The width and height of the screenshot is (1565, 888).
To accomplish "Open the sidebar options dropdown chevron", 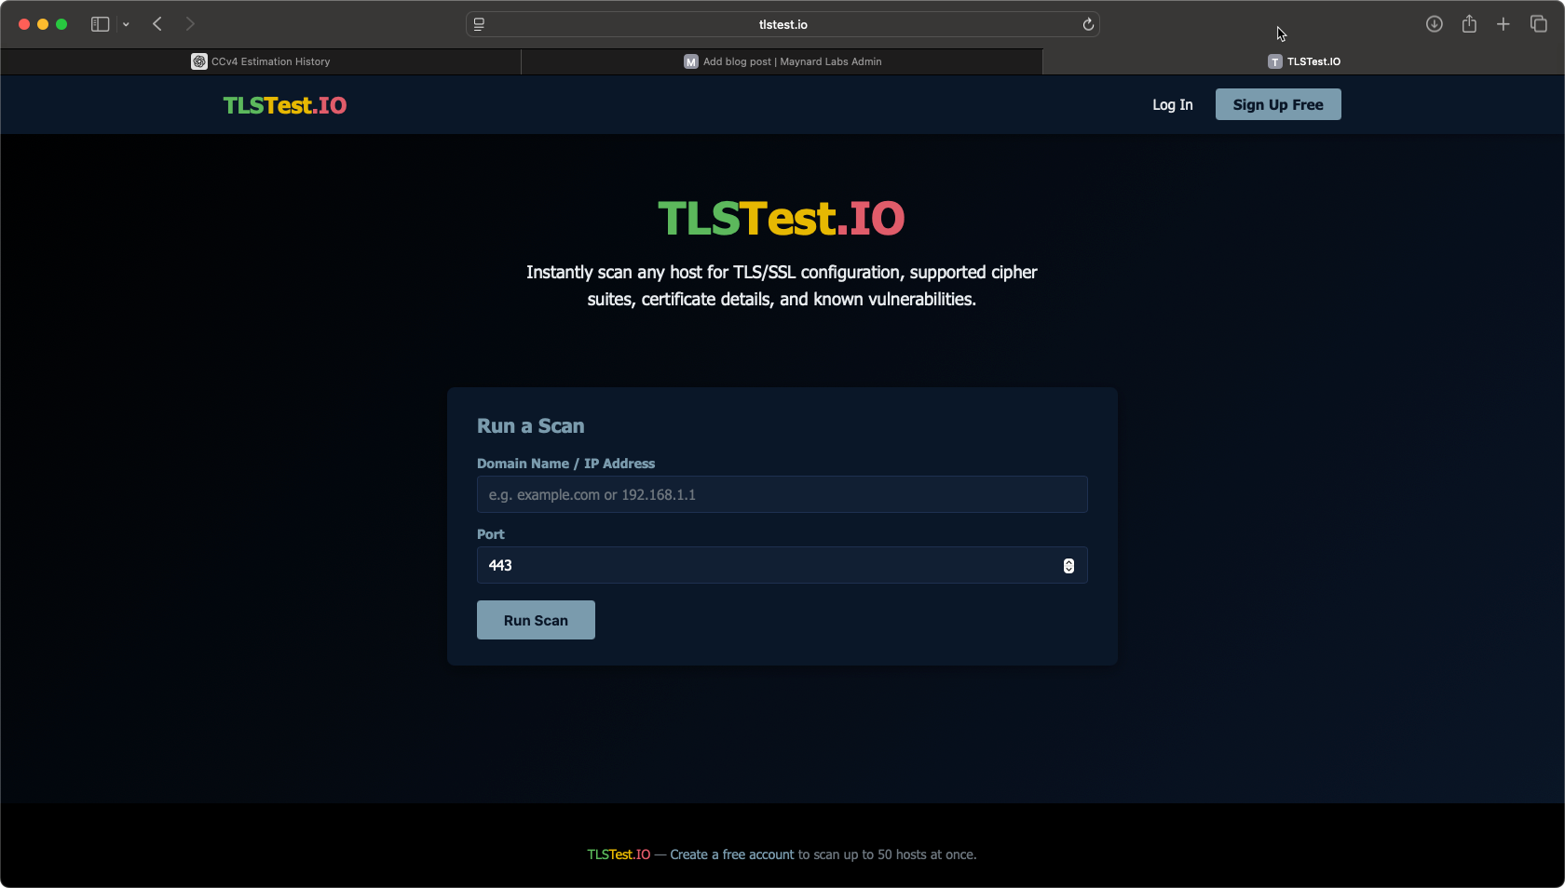I will point(126,24).
